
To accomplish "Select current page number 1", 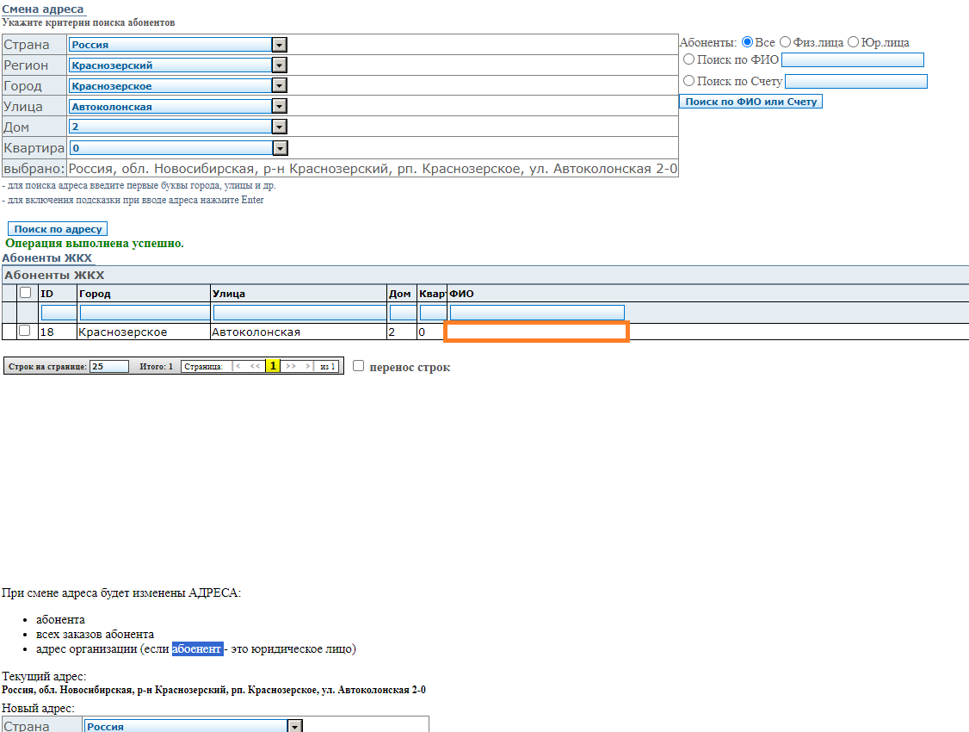I will 273,366.
